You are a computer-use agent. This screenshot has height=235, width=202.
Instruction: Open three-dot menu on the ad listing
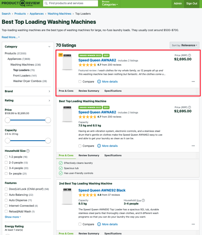pos(193,81)
